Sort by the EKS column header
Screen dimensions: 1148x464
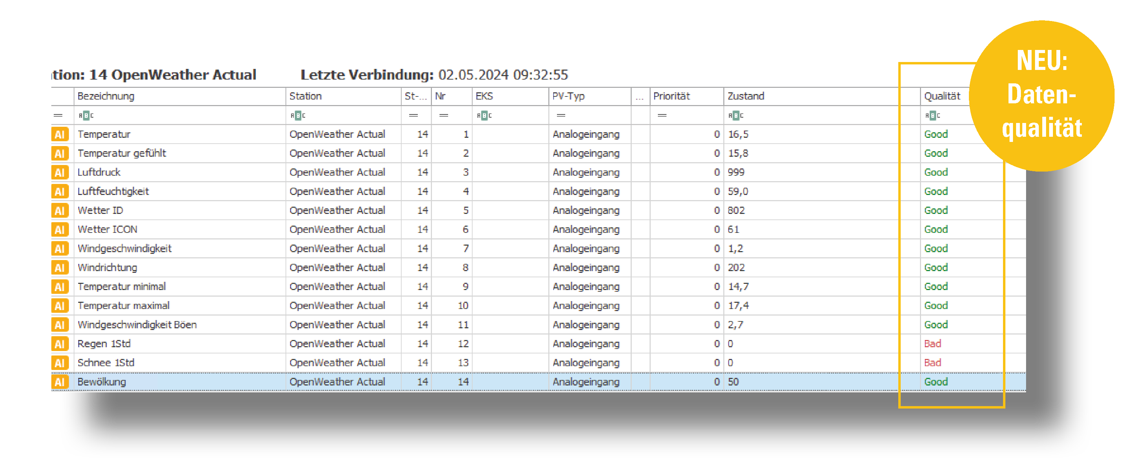coord(510,96)
